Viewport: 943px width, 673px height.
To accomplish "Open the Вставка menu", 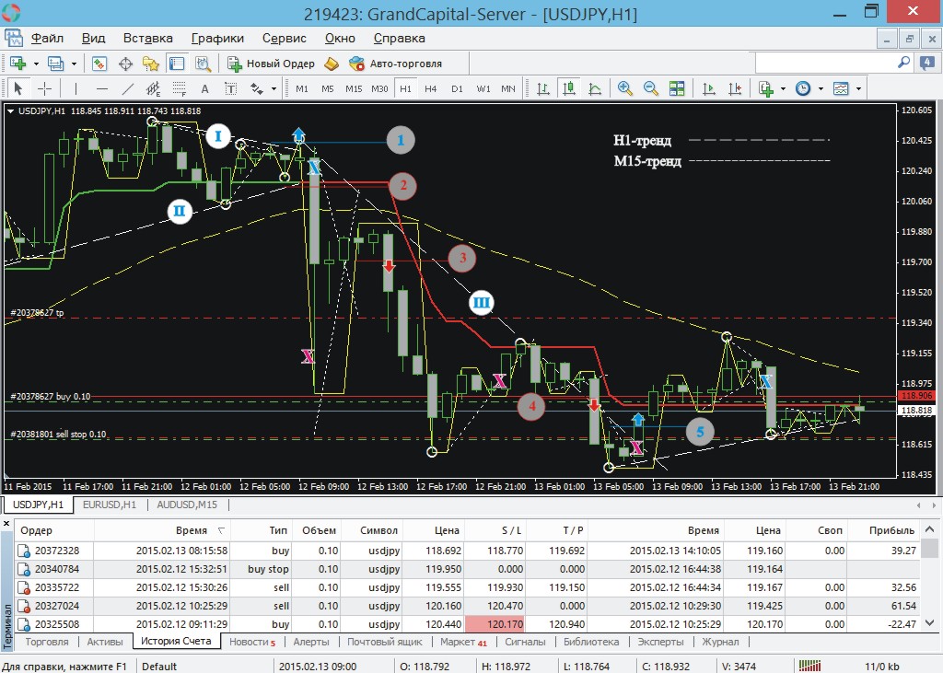I will (x=148, y=39).
